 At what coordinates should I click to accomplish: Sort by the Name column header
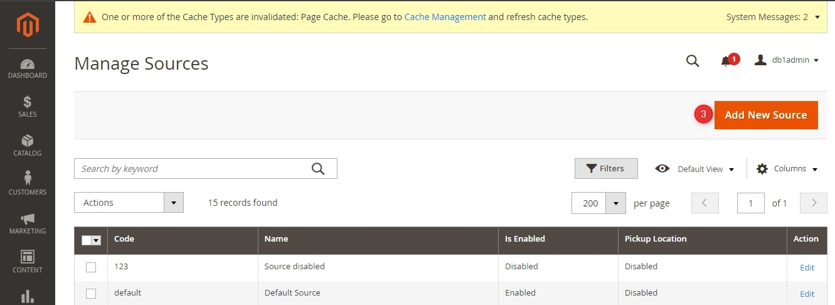point(378,239)
